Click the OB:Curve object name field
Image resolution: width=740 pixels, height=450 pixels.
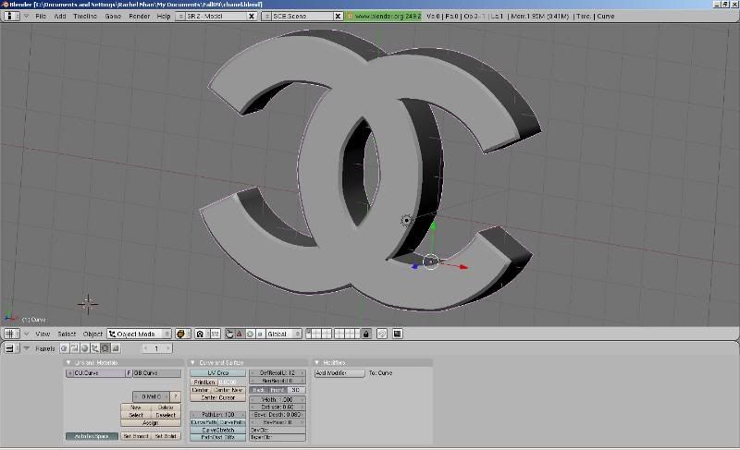pyautogui.click(x=156, y=372)
